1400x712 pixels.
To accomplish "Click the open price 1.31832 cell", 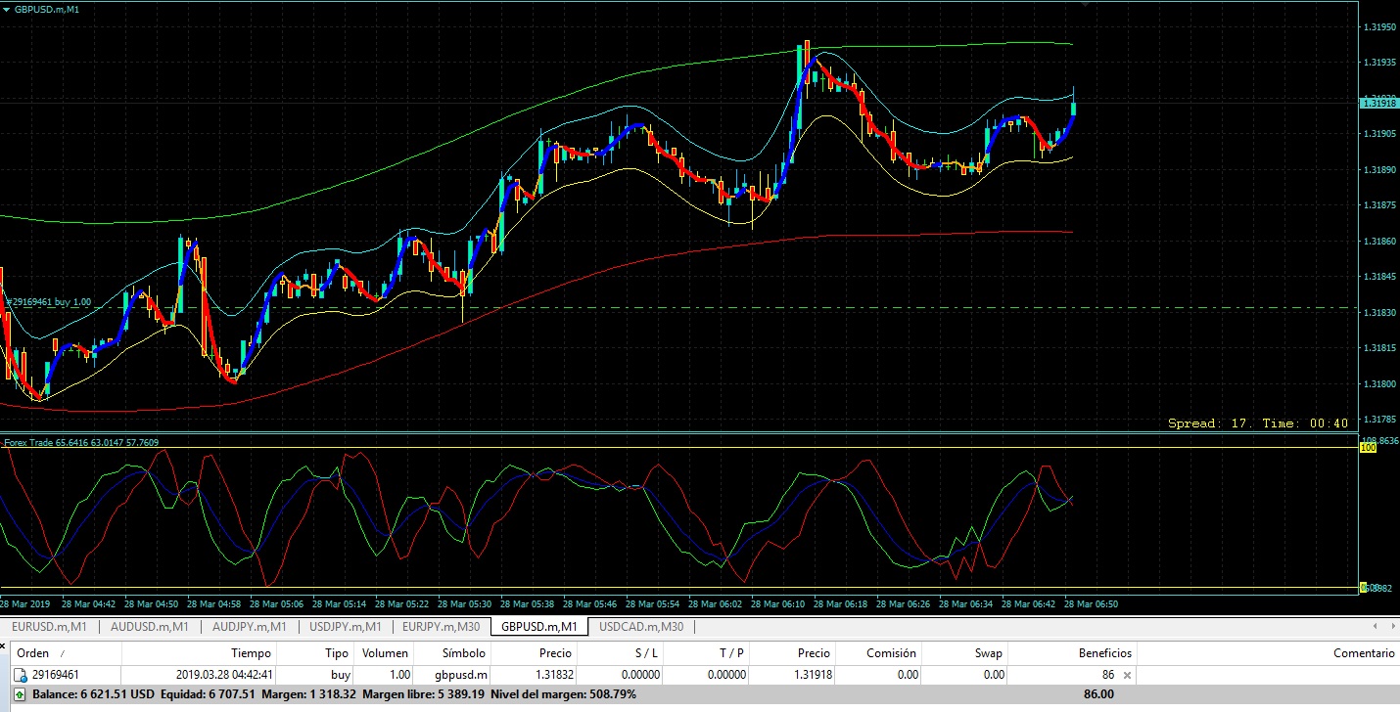I will (x=553, y=675).
